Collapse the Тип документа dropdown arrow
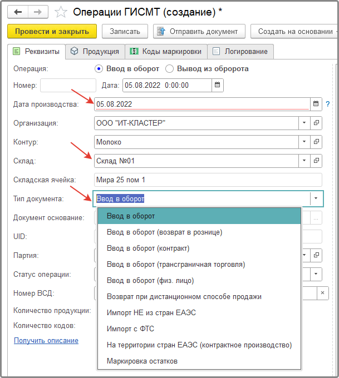339x378 pixels. pyautogui.click(x=316, y=198)
